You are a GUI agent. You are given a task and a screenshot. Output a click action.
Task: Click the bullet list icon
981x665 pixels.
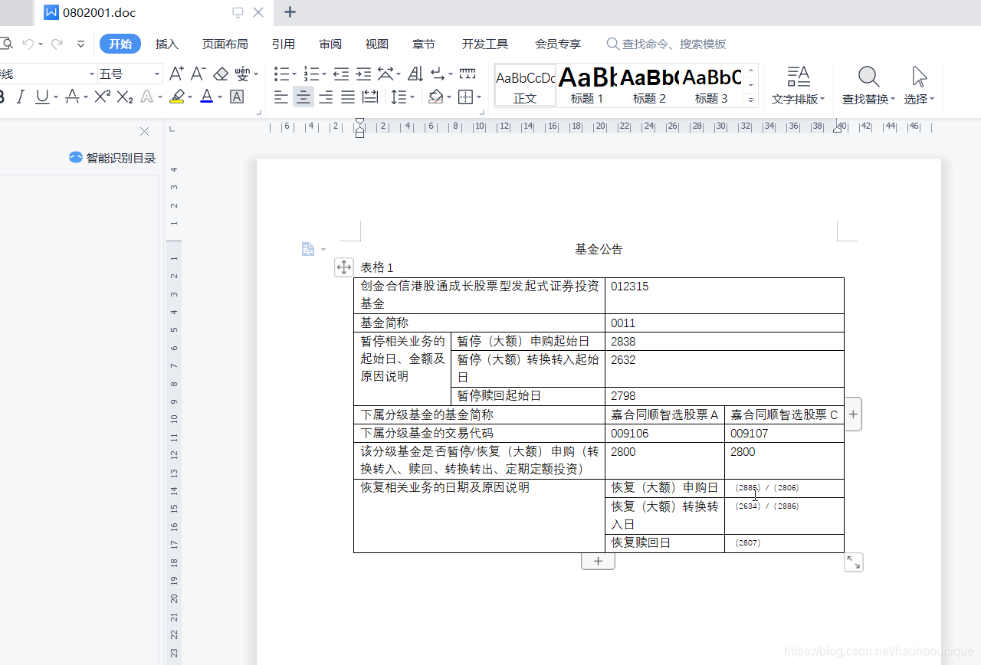281,74
